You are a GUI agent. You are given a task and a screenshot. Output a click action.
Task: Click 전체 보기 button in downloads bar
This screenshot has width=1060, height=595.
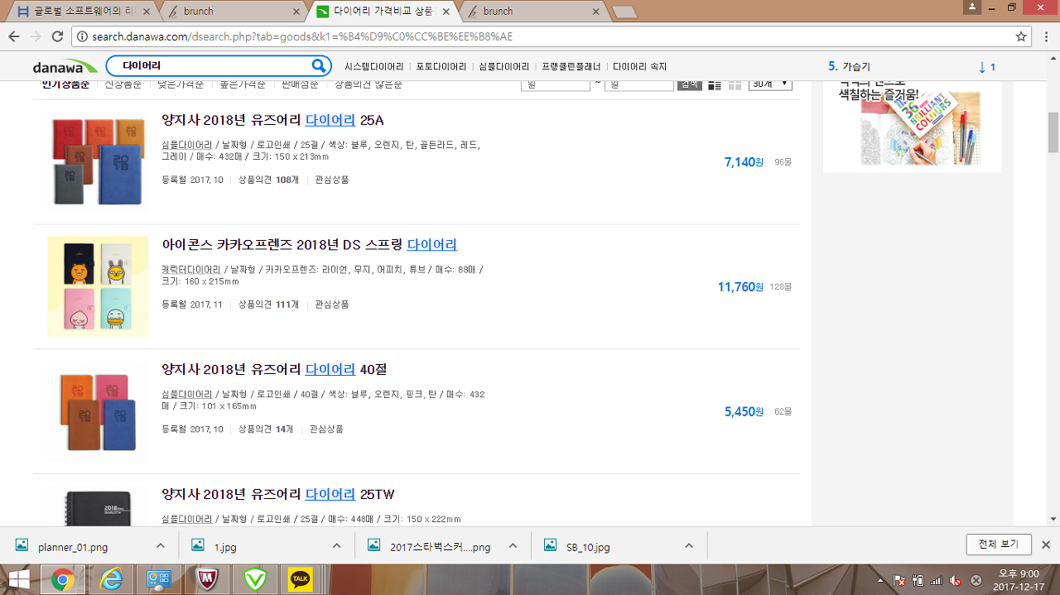coord(998,545)
